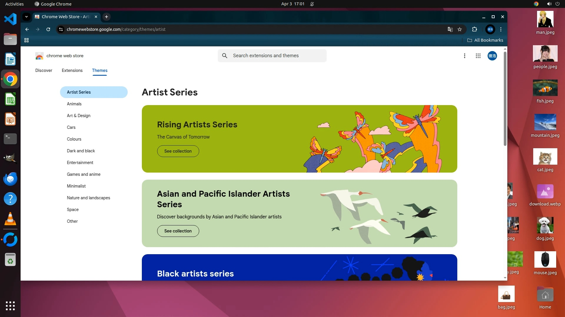The height and width of the screenshot is (317, 565).
Task: Switch to the Extensions tab
Action: [72, 70]
